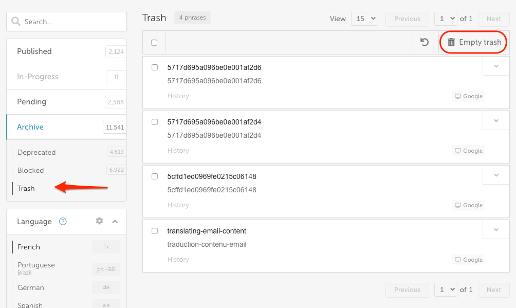This screenshot has height=308, width=516.
Task: Open History for phrase 5cffd1ed0969fe0215c06148
Action: (178, 205)
